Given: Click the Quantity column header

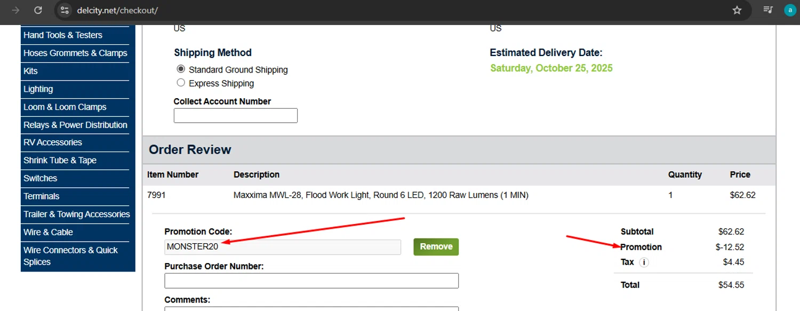Looking at the screenshot, I should point(685,174).
